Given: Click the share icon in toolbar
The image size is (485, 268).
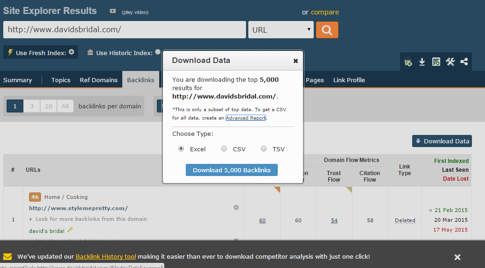Looking at the screenshot, I should pos(464,62).
